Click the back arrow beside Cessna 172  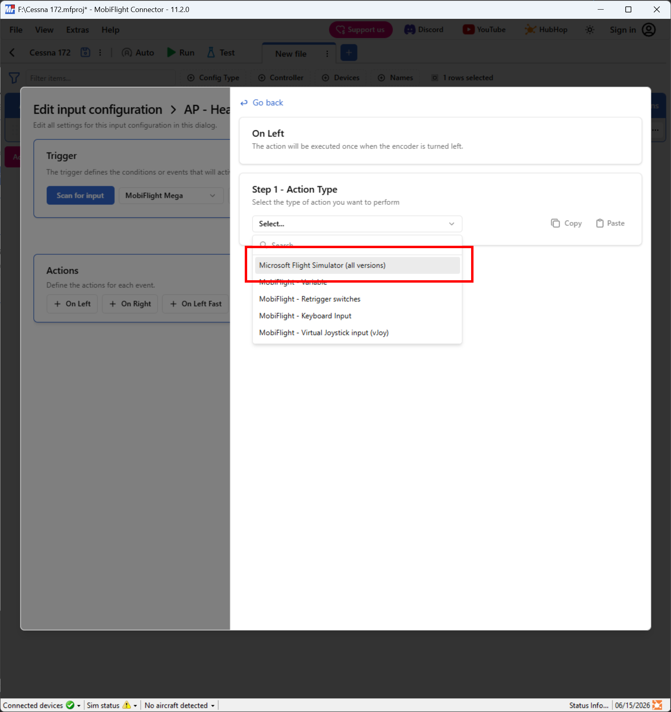point(12,53)
